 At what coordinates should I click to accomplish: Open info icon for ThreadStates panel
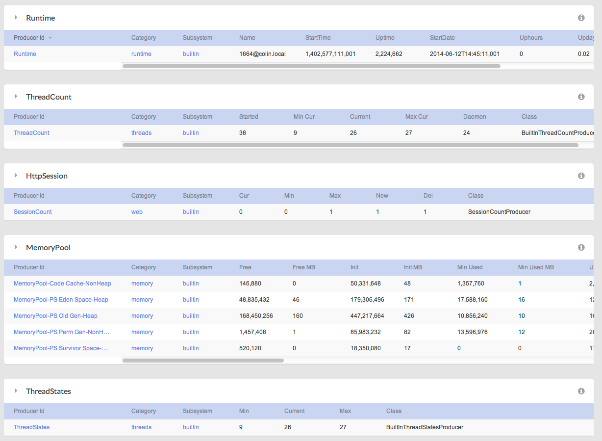click(581, 391)
